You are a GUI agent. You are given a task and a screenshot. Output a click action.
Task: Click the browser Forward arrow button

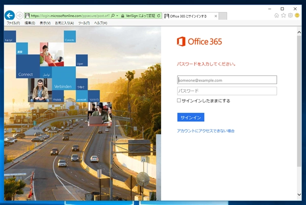tap(19, 16)
